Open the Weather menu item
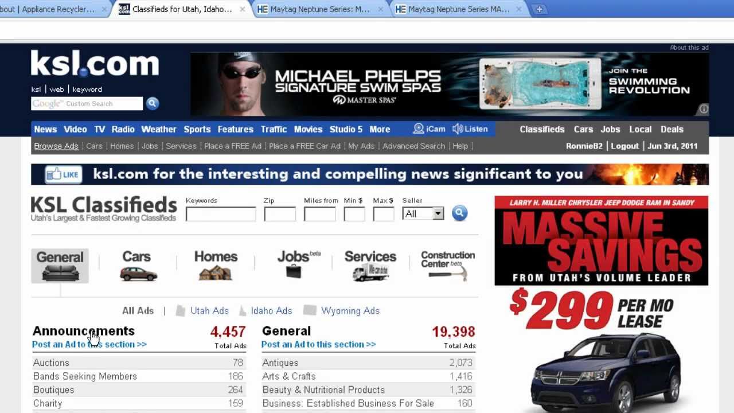734x413 pixels. (159, 129)
